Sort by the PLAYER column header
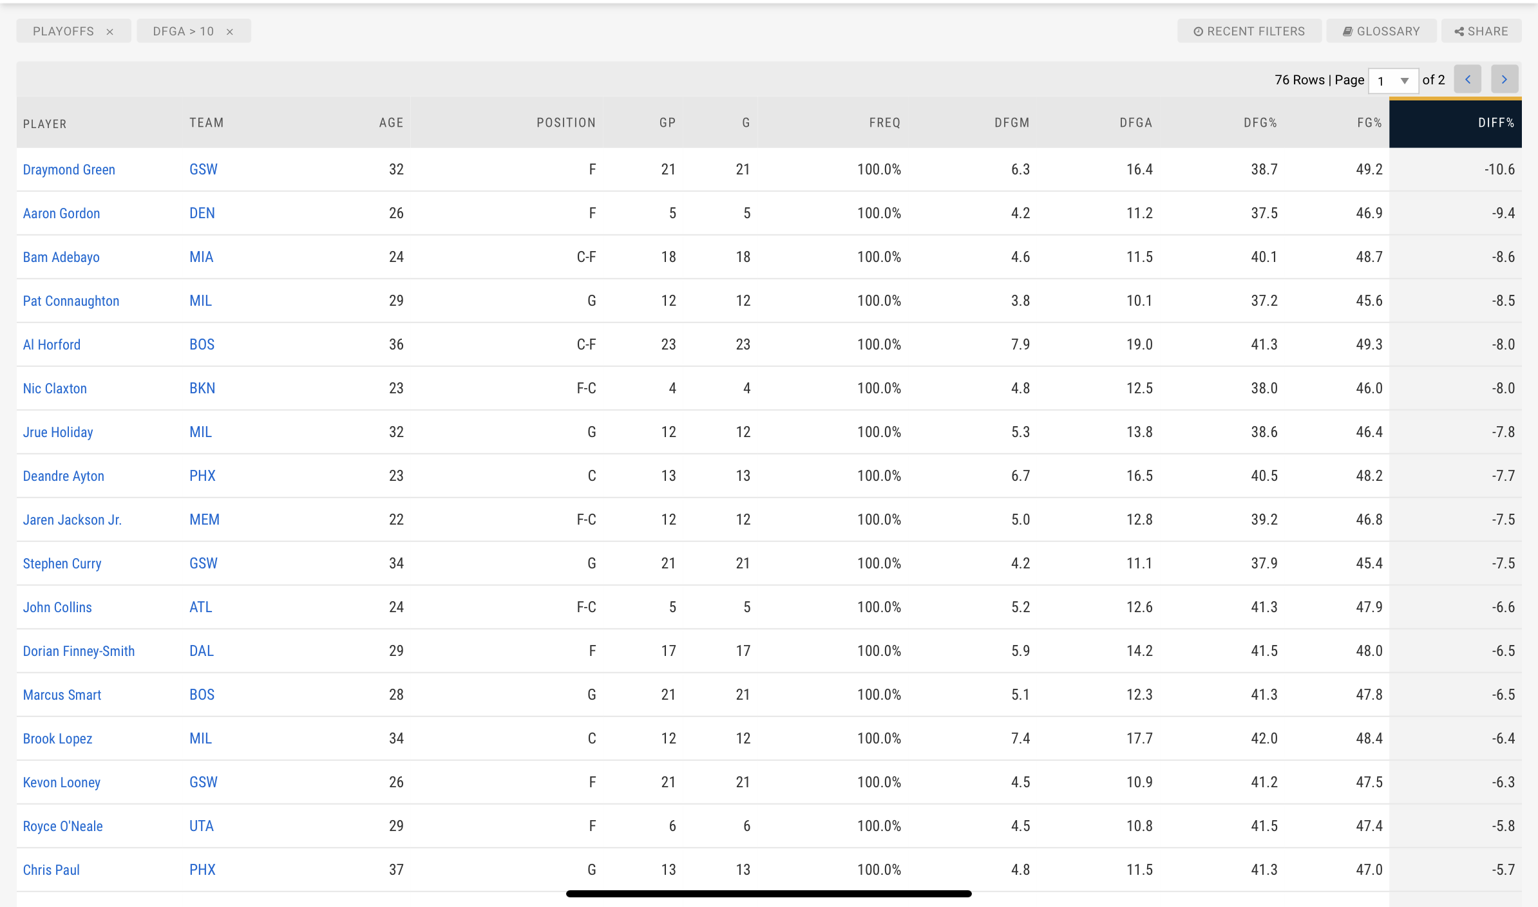 (45, 124)
